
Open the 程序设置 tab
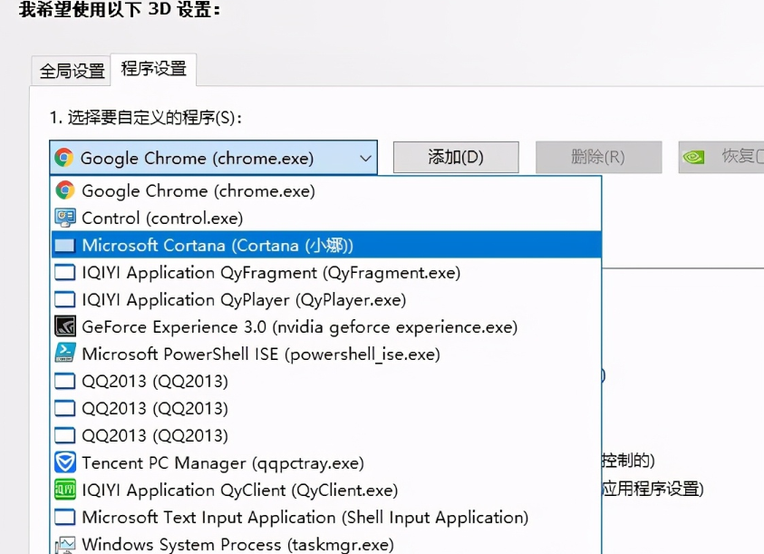(153, 69)
